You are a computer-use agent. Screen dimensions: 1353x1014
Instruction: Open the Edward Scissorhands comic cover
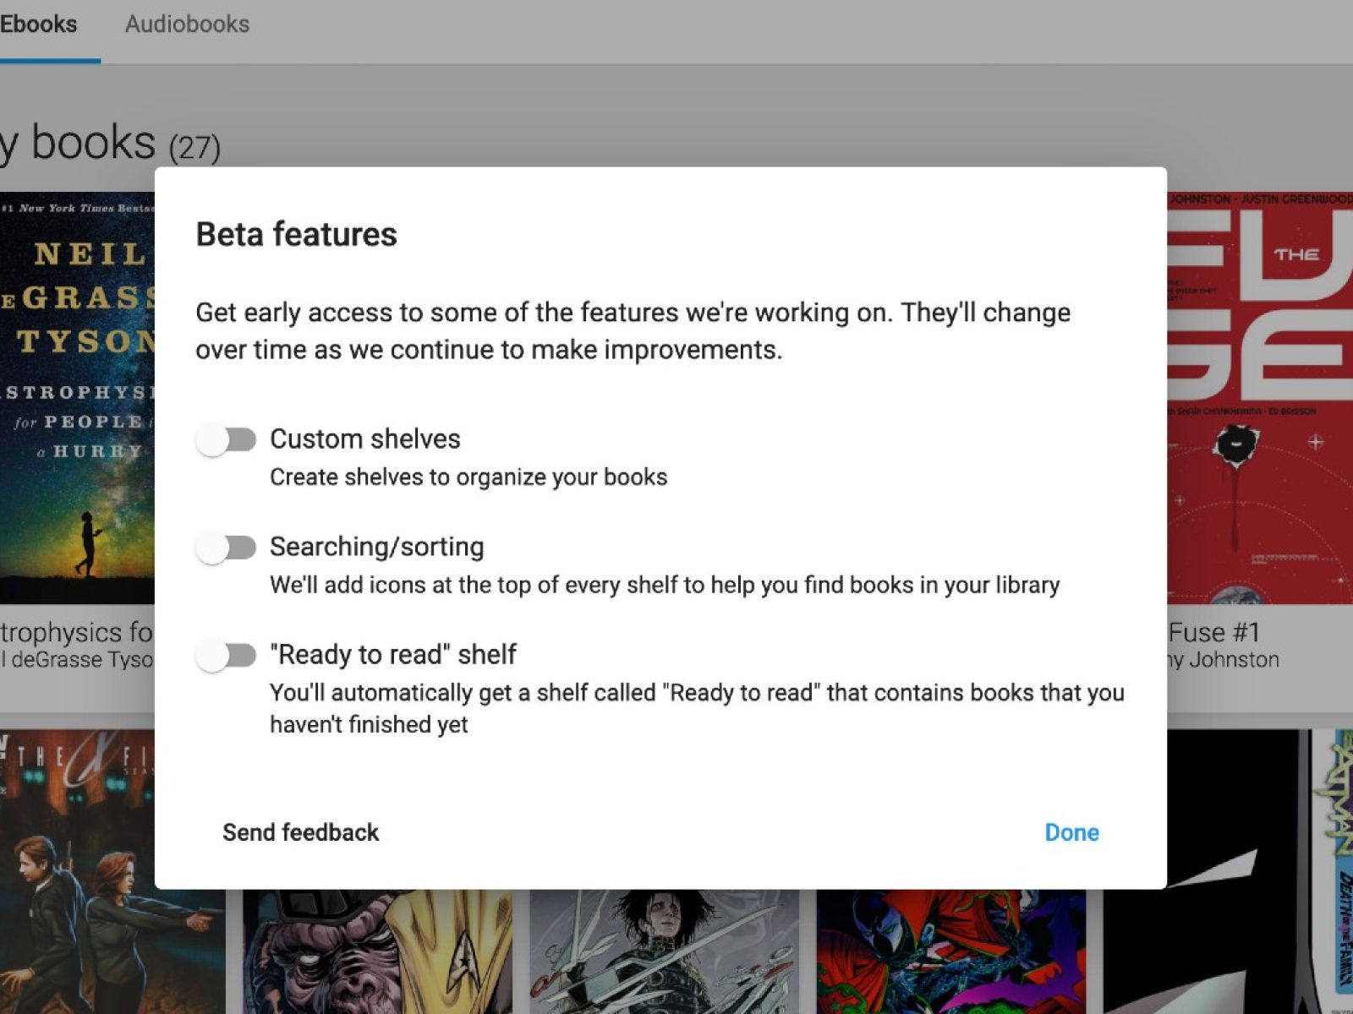tap(664, 951)
